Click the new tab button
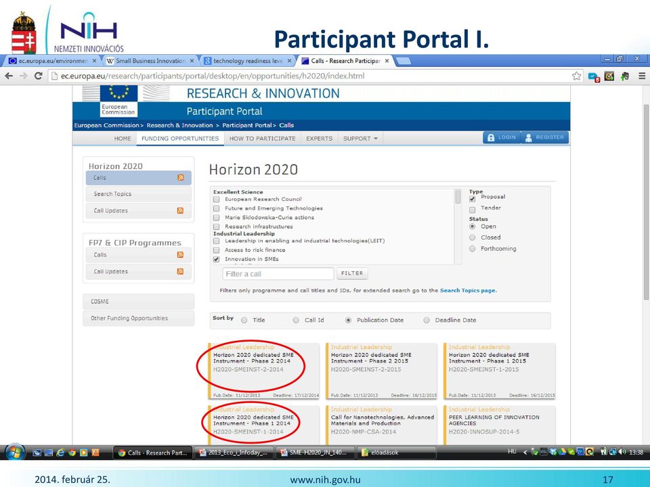 404,62
